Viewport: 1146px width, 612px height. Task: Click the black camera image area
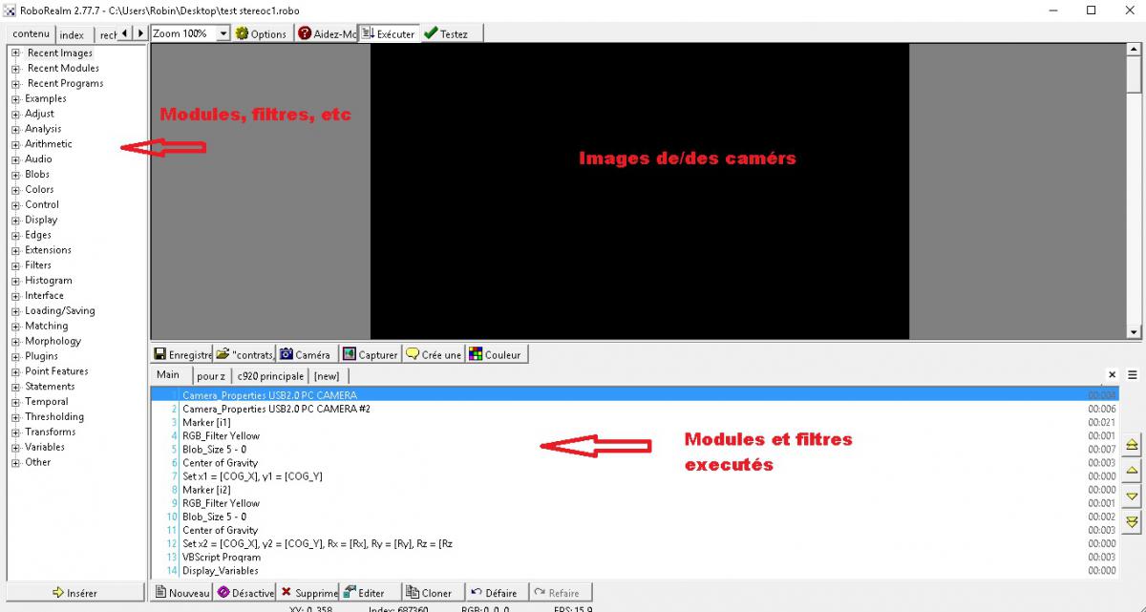[640, 191]
